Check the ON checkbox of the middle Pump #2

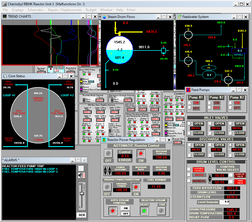click(209, 103)
